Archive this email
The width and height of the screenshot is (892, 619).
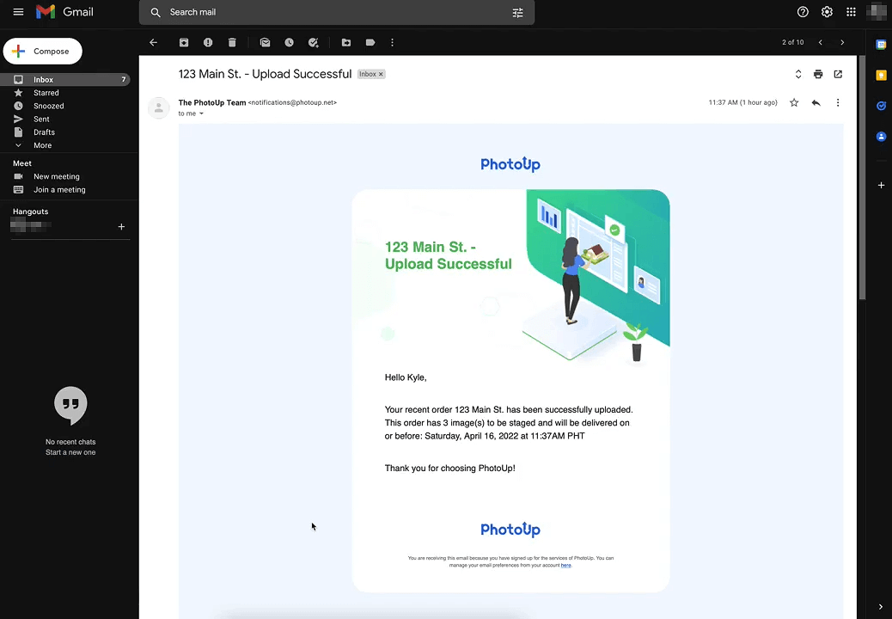[x=184, y=43]
